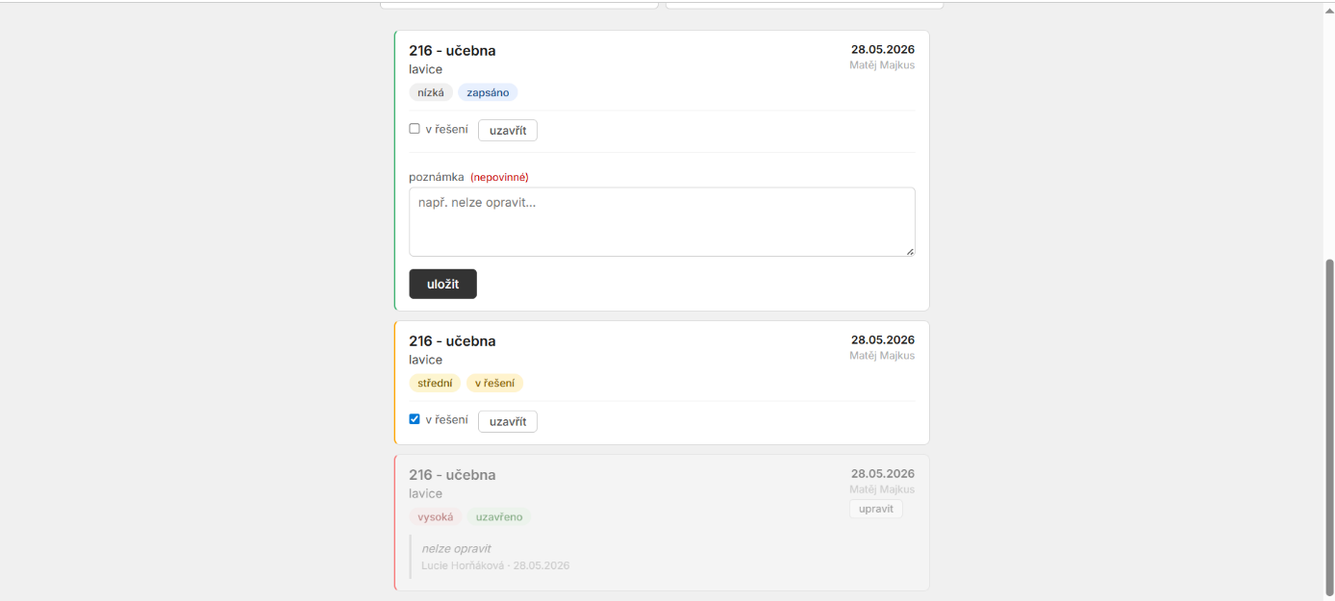Click the yellow "v řešení" status badge
The image size is (1335, 601).
point(494,383)
